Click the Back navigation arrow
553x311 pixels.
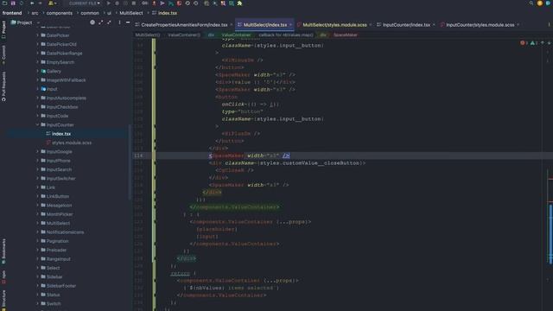pyautogui.click(x=32, y=3)
